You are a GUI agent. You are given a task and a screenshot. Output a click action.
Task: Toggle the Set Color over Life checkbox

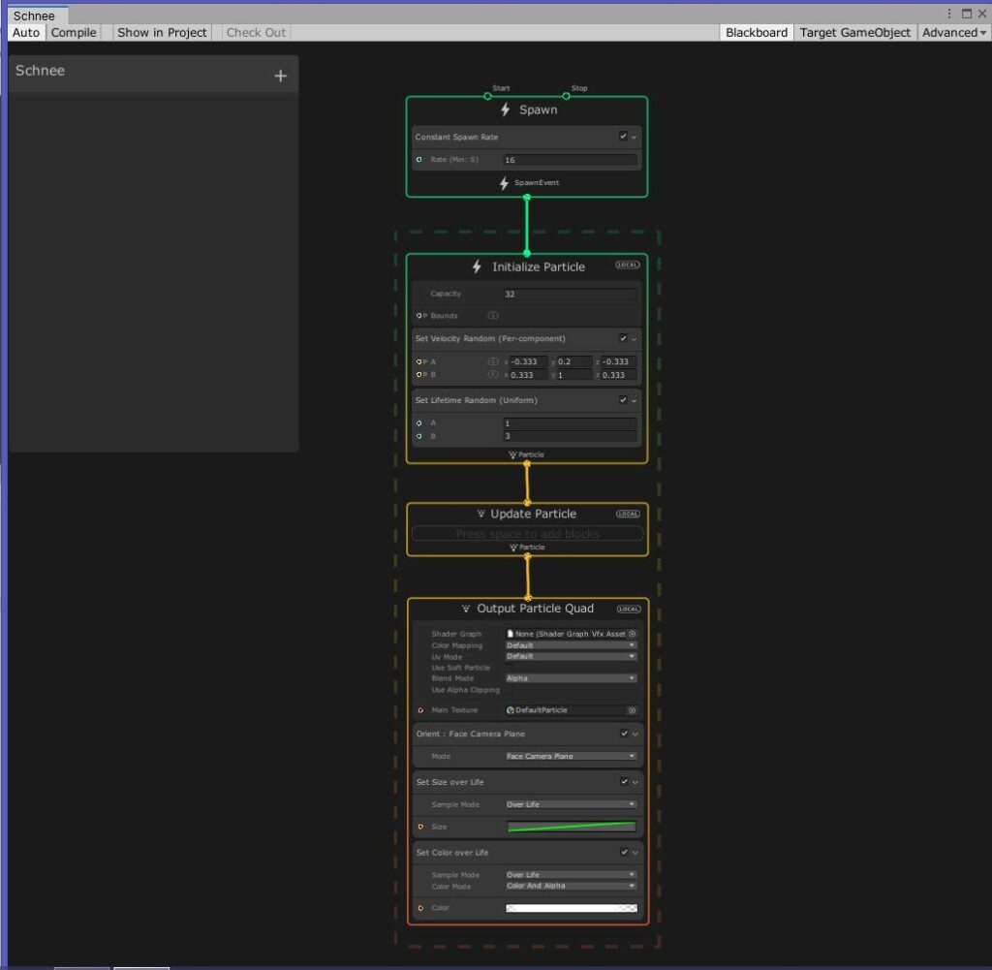pos(624,853)
